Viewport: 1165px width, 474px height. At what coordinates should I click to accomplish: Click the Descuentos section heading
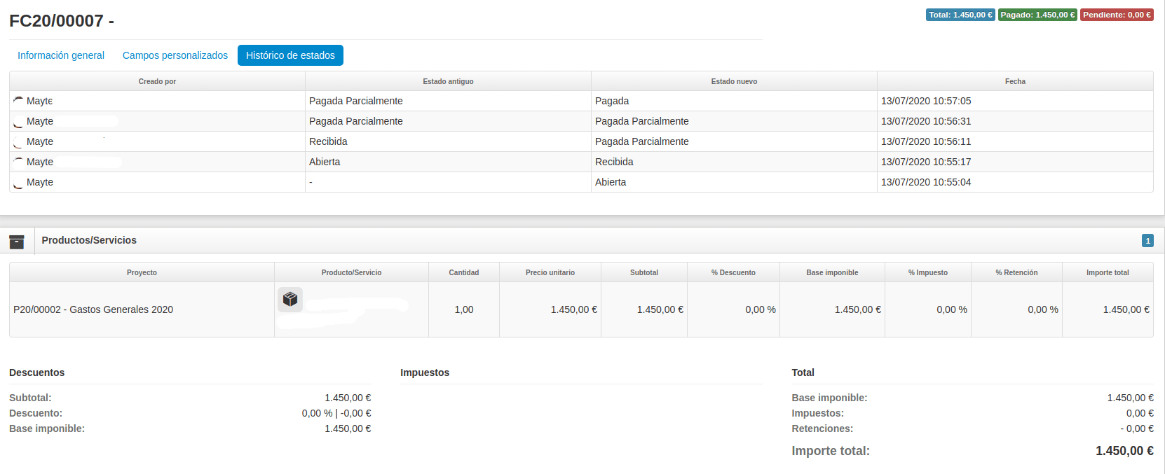pyautogui.click(x=36, y=372)
